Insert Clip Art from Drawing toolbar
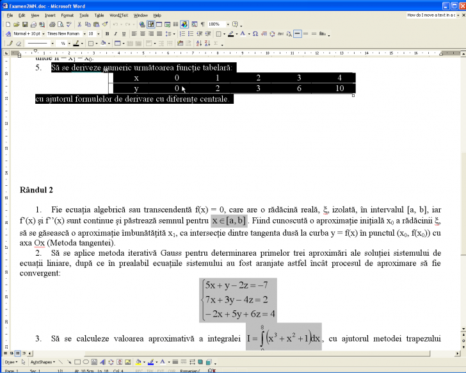The width and height of the screenshot is (466, 373). point(119,362)
